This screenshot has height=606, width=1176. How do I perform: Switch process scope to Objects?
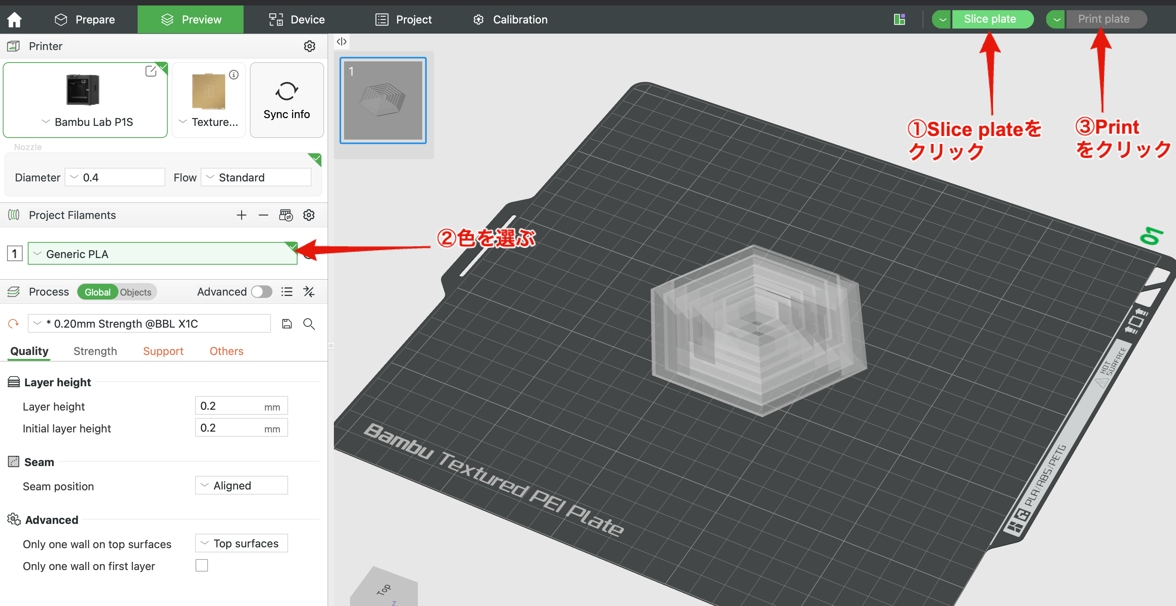(x=136, y=292)
